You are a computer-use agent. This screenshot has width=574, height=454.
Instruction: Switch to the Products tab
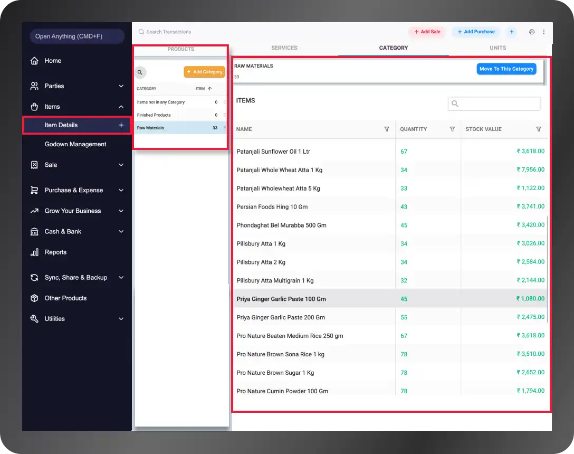pyautogui.click(x=181, y=49)
